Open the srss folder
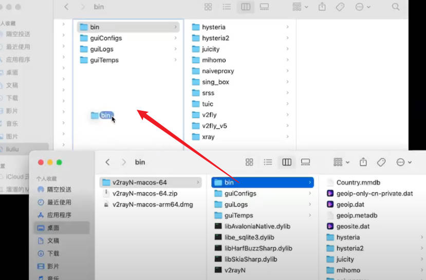The width and height of the screenshot is (426, 280). coord(240,93)
